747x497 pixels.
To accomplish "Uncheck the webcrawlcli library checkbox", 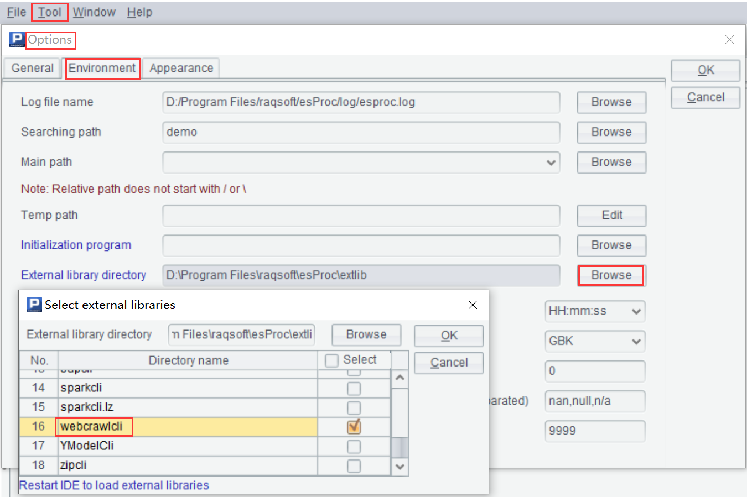I will click(354, 426).
